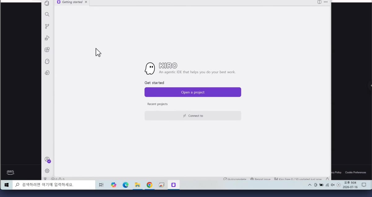372x197 pixels.
Task: Open the Run and Debug view
Action: pyautogui.click(x=47, y=38)
